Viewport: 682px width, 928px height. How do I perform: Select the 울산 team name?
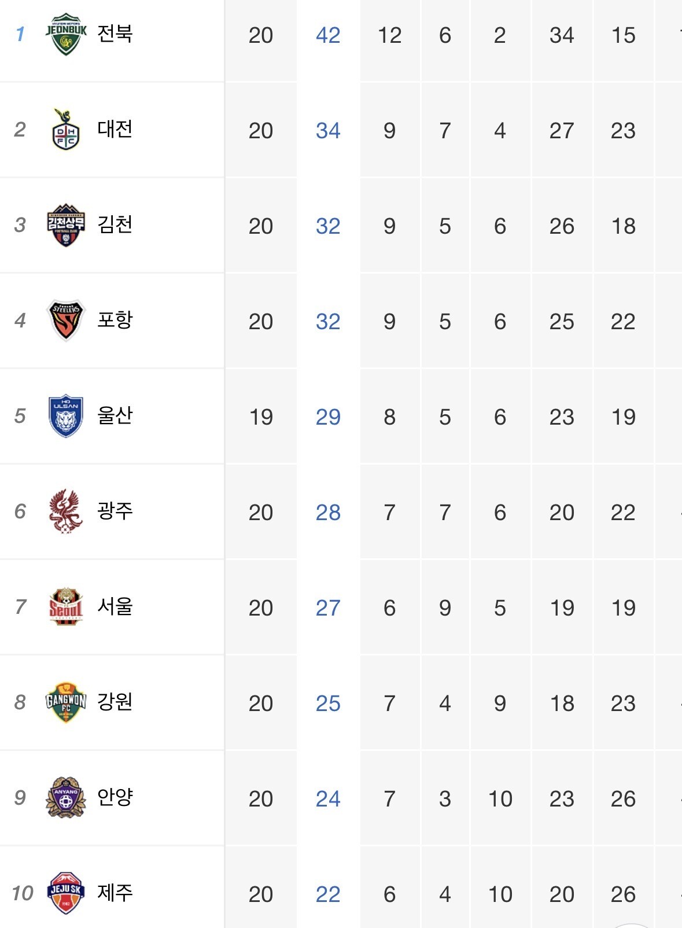(x=115, y=415)
